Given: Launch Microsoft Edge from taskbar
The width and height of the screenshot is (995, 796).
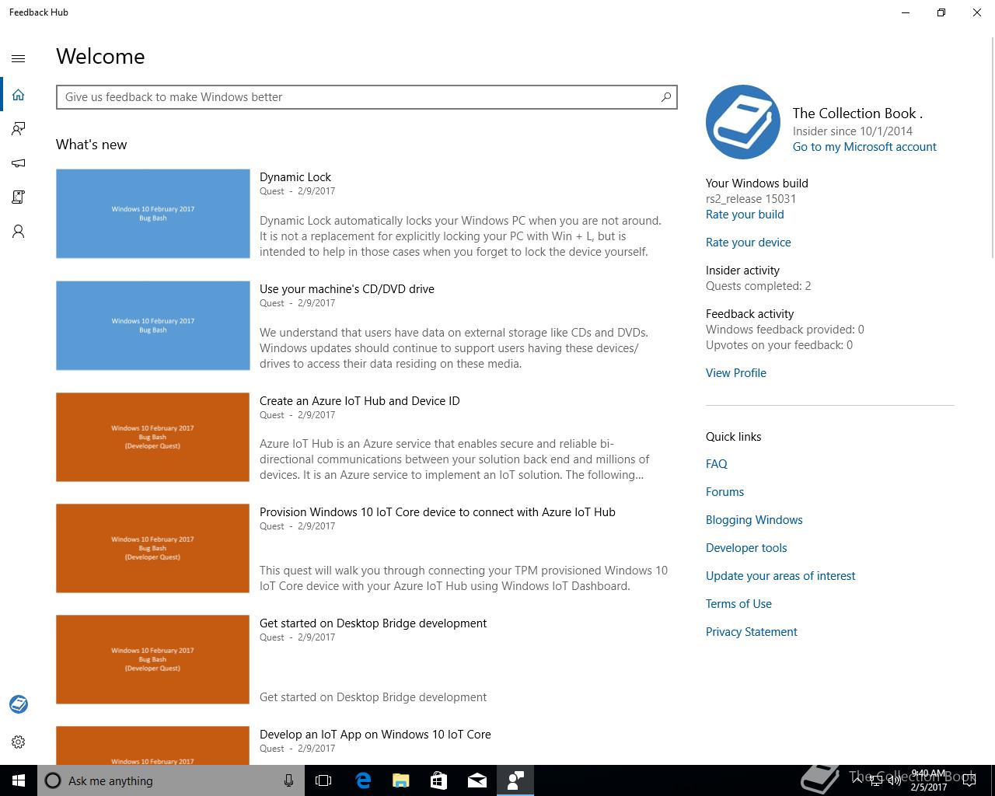Looking at the screenshot, I should 362,780.
